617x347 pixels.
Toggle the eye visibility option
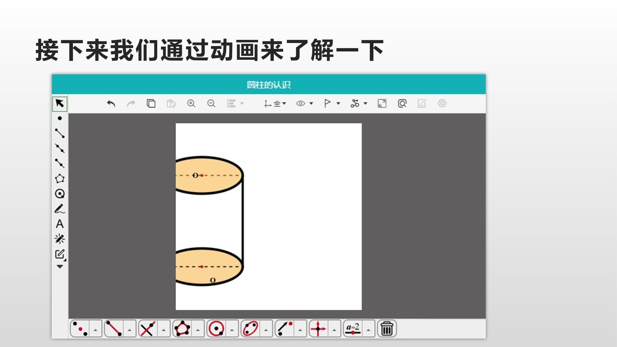click(300, 103)
